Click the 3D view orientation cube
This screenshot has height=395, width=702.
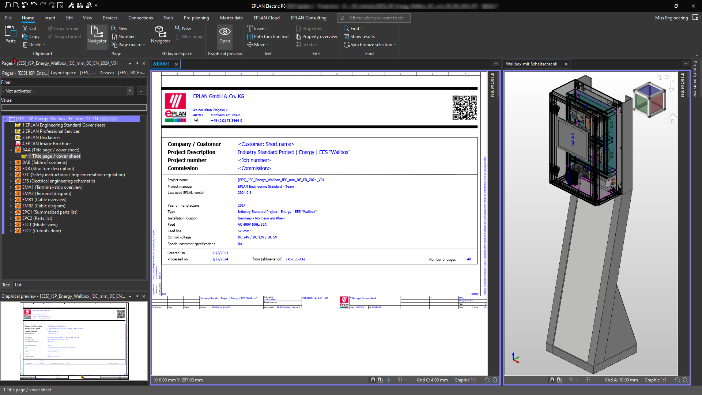(649, 99)
